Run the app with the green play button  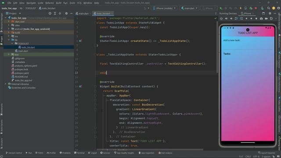(221, 8)
